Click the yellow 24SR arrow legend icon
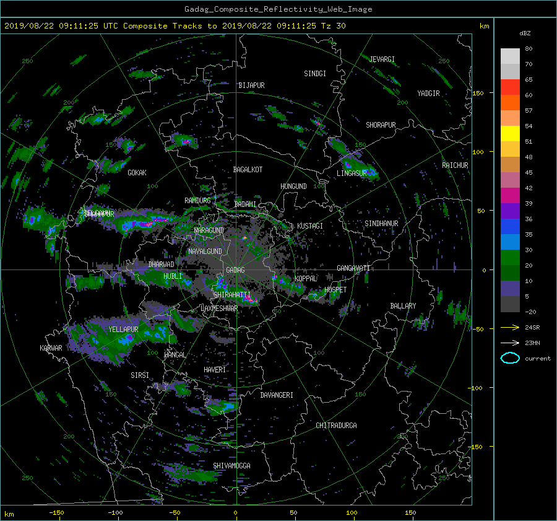 tap(510, 327)
